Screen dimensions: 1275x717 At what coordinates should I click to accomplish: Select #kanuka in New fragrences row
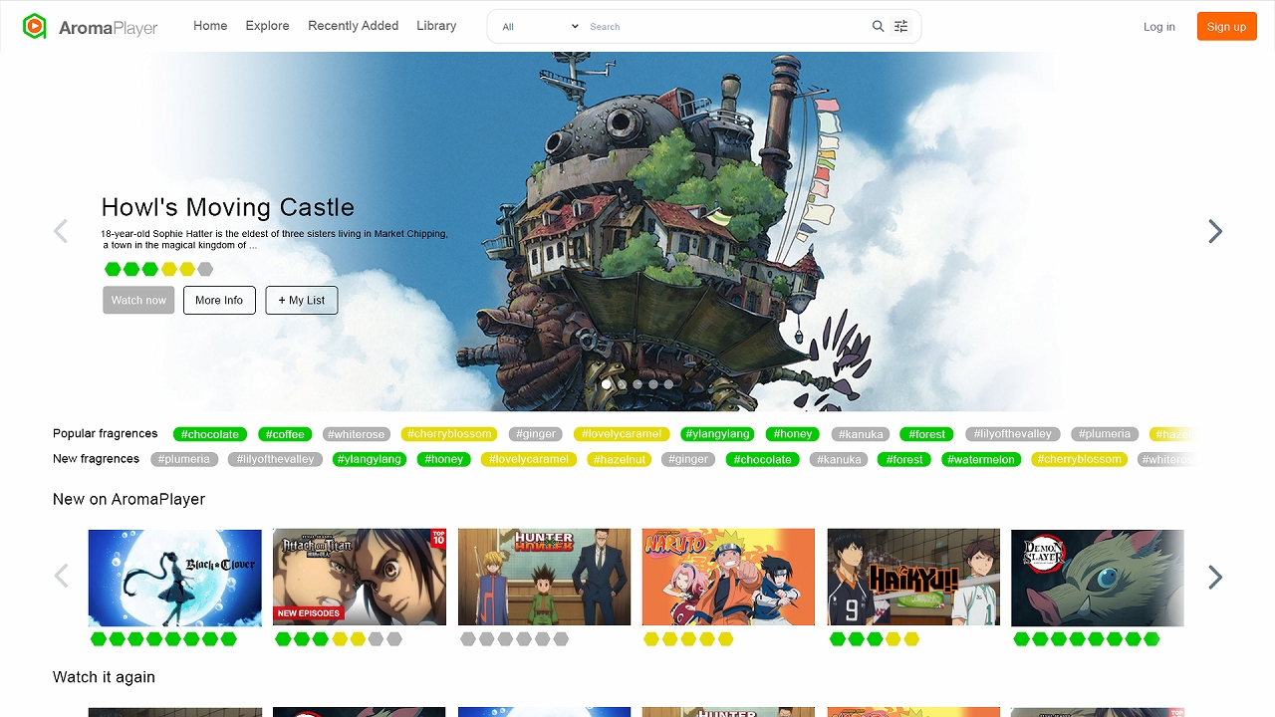pyautogui.click(x=839, y=459)
